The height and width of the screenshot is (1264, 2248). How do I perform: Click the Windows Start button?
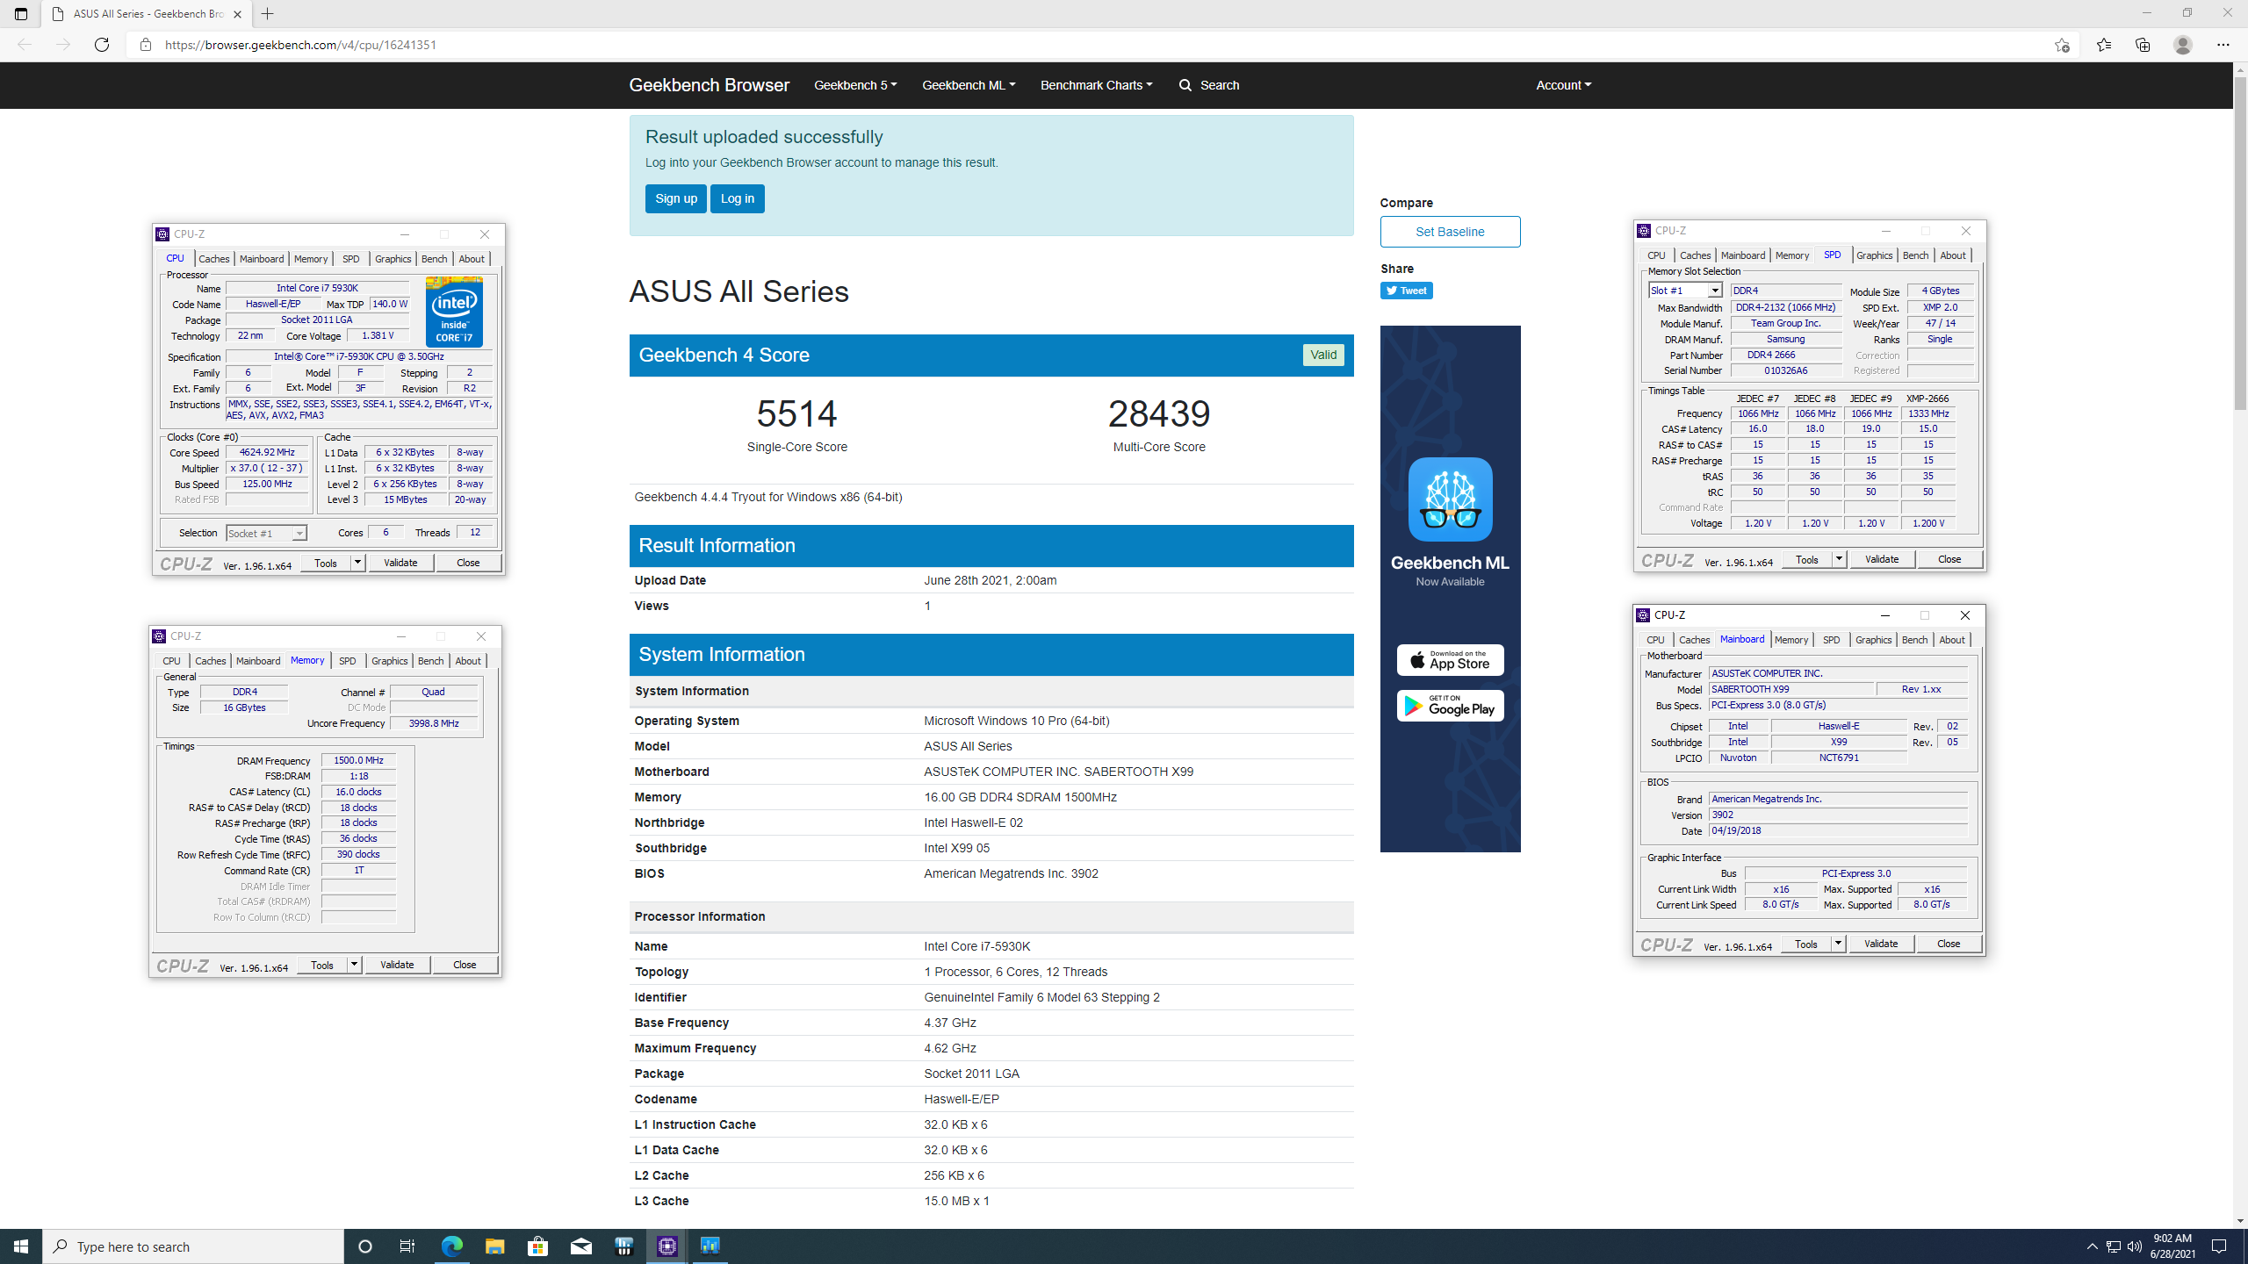click(x=21, y=1246)
